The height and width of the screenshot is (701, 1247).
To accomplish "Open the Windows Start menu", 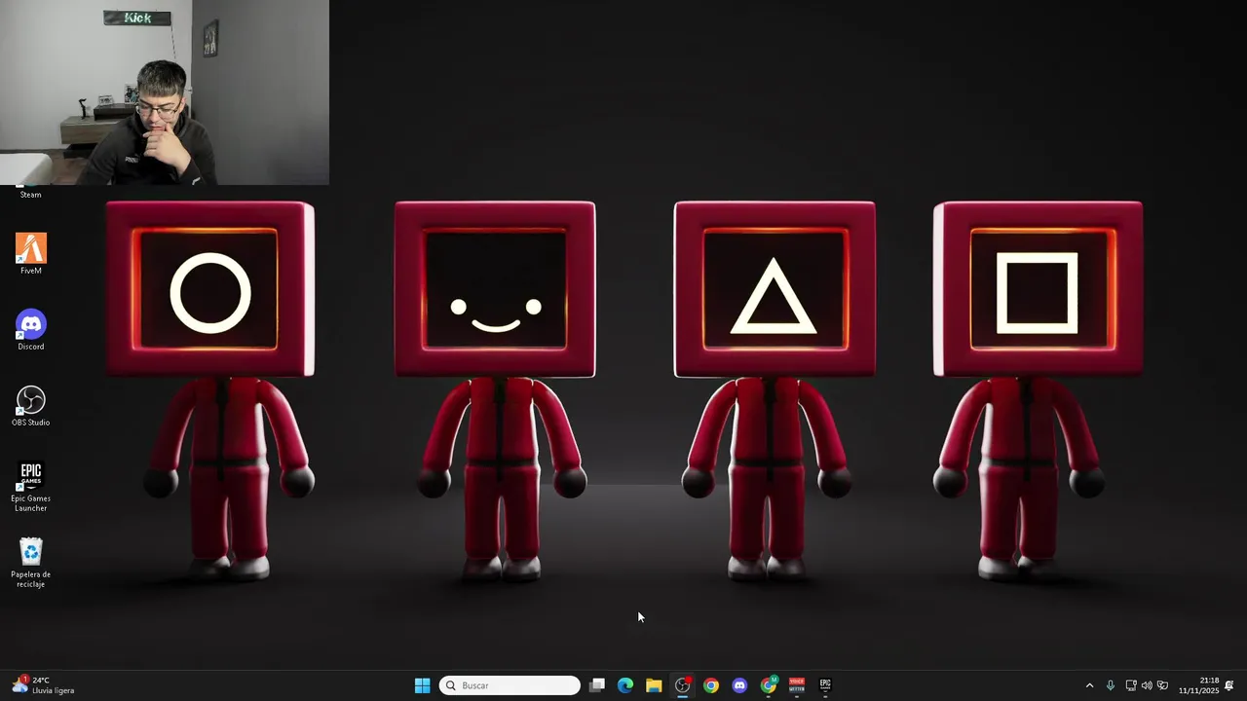I will (x=422, y=685).
